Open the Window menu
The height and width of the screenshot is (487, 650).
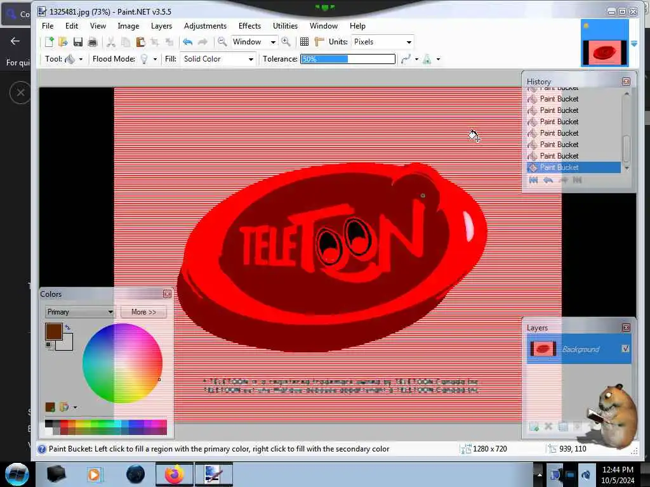(x=323, y=25)
